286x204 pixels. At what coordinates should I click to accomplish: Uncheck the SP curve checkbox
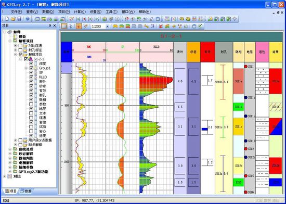pos(31,72)
